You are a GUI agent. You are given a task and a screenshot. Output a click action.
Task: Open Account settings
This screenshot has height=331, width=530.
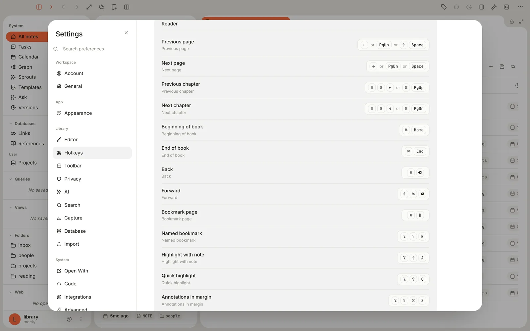click(92, 73)
